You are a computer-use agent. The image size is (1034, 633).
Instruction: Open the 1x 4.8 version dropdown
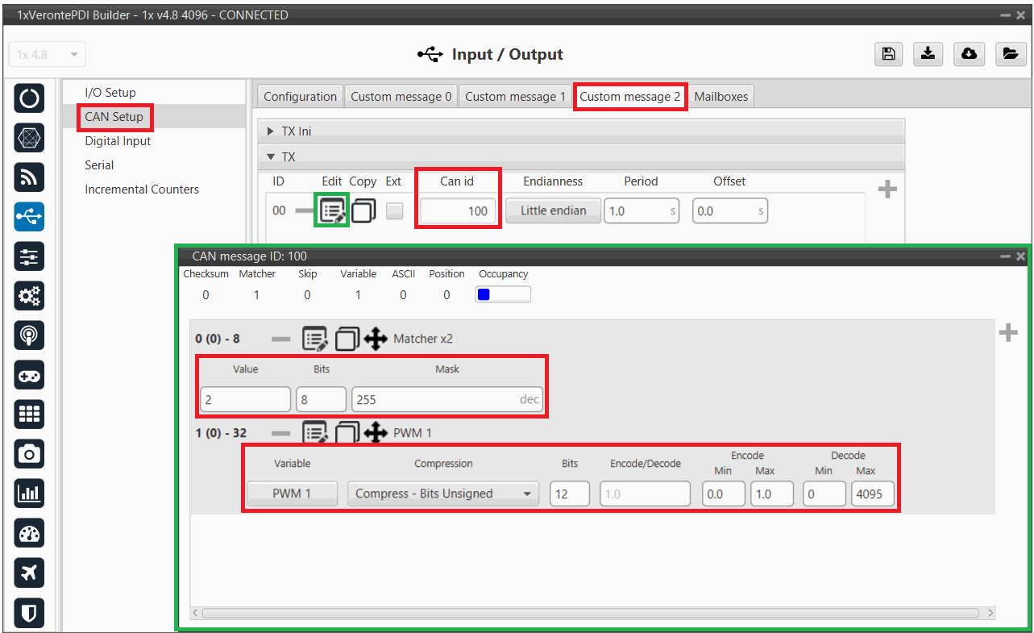(x=47, y=55)
